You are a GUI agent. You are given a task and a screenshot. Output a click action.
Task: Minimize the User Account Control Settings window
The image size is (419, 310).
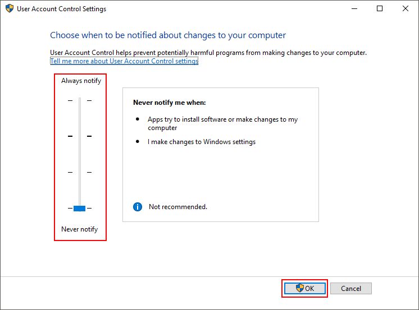pyautogui.click(x=354, y=8)
